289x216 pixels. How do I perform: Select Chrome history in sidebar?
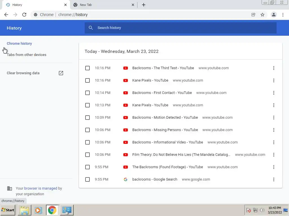pos(19,44)
